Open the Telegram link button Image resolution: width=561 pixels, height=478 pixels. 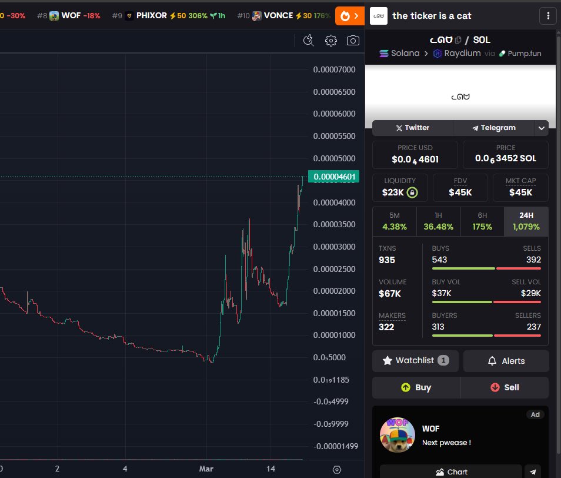tap(494, 128)
